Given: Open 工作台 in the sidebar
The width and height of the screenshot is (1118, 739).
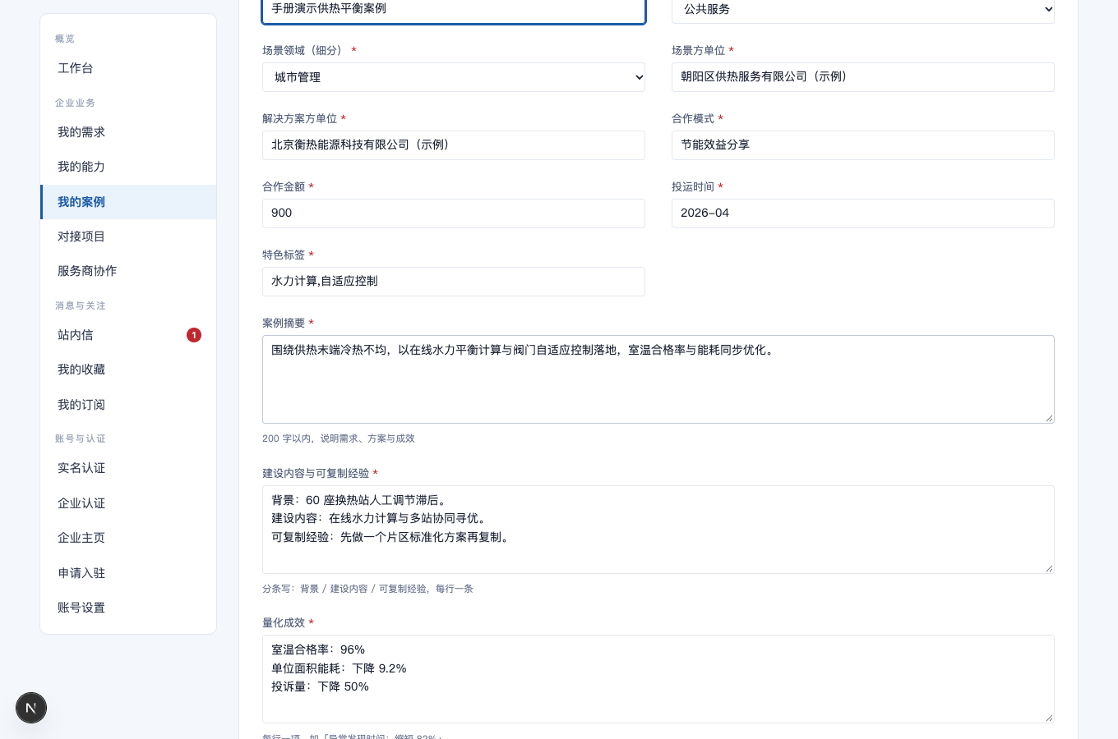Looking at the screenshot, I should [128, 68].
